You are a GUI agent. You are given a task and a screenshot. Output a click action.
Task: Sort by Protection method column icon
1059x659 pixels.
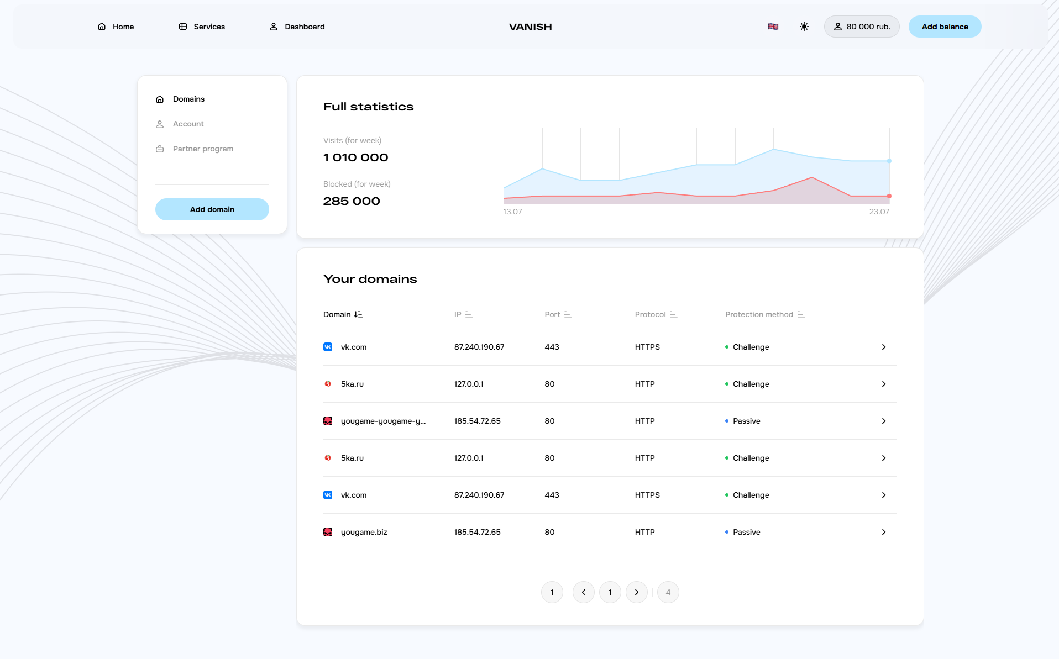(x=801, y=314)
